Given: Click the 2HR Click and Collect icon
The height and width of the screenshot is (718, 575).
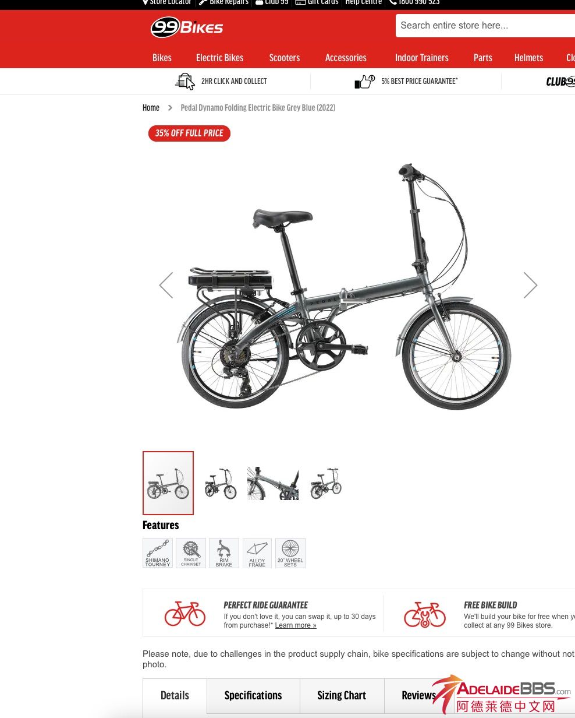Looking at the screenshot, I should pos(185,81).
